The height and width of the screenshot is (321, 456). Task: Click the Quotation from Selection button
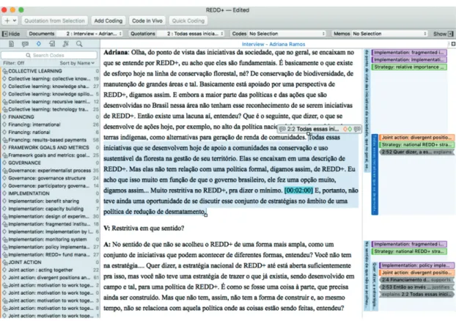pyautogui.click(x=54, y=21)
